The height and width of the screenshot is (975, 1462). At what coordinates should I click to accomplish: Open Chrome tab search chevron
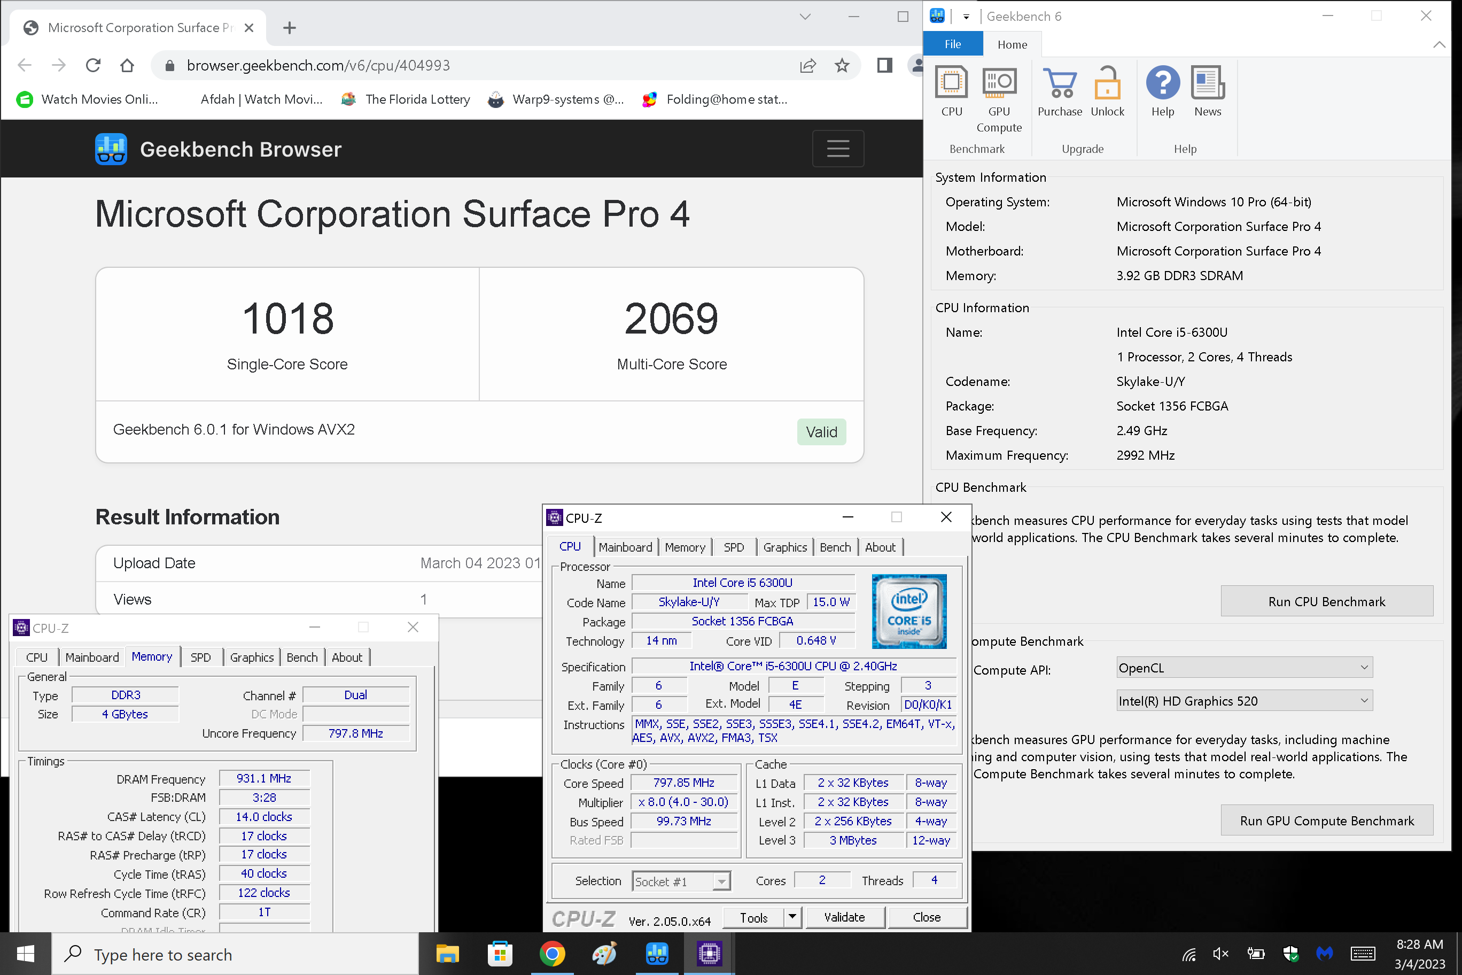pyautogui.click(x=805, y=17)
